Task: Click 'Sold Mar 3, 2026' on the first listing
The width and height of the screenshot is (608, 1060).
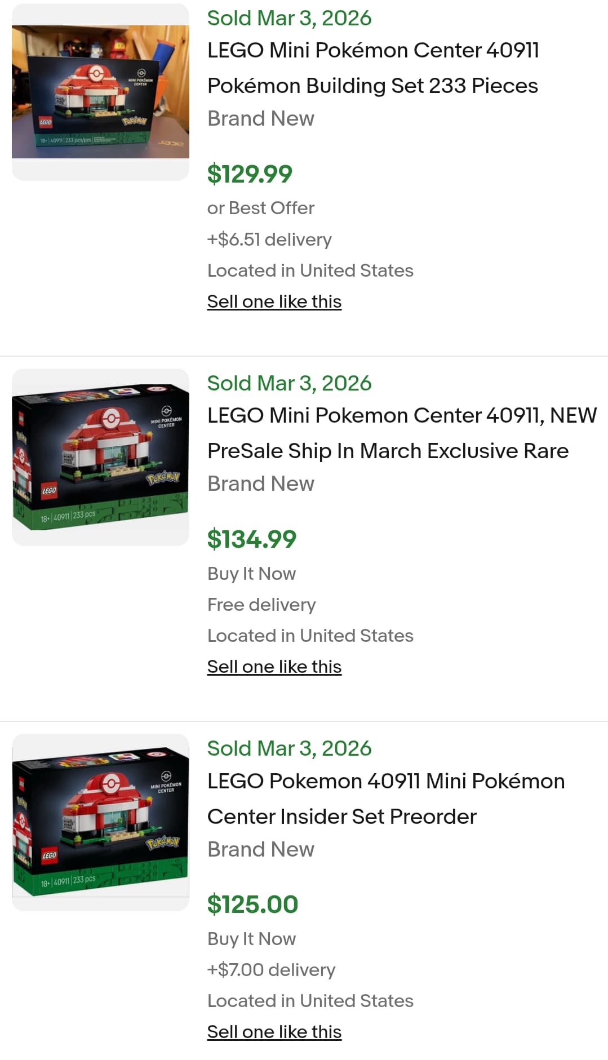Action: tap(289, 18)
